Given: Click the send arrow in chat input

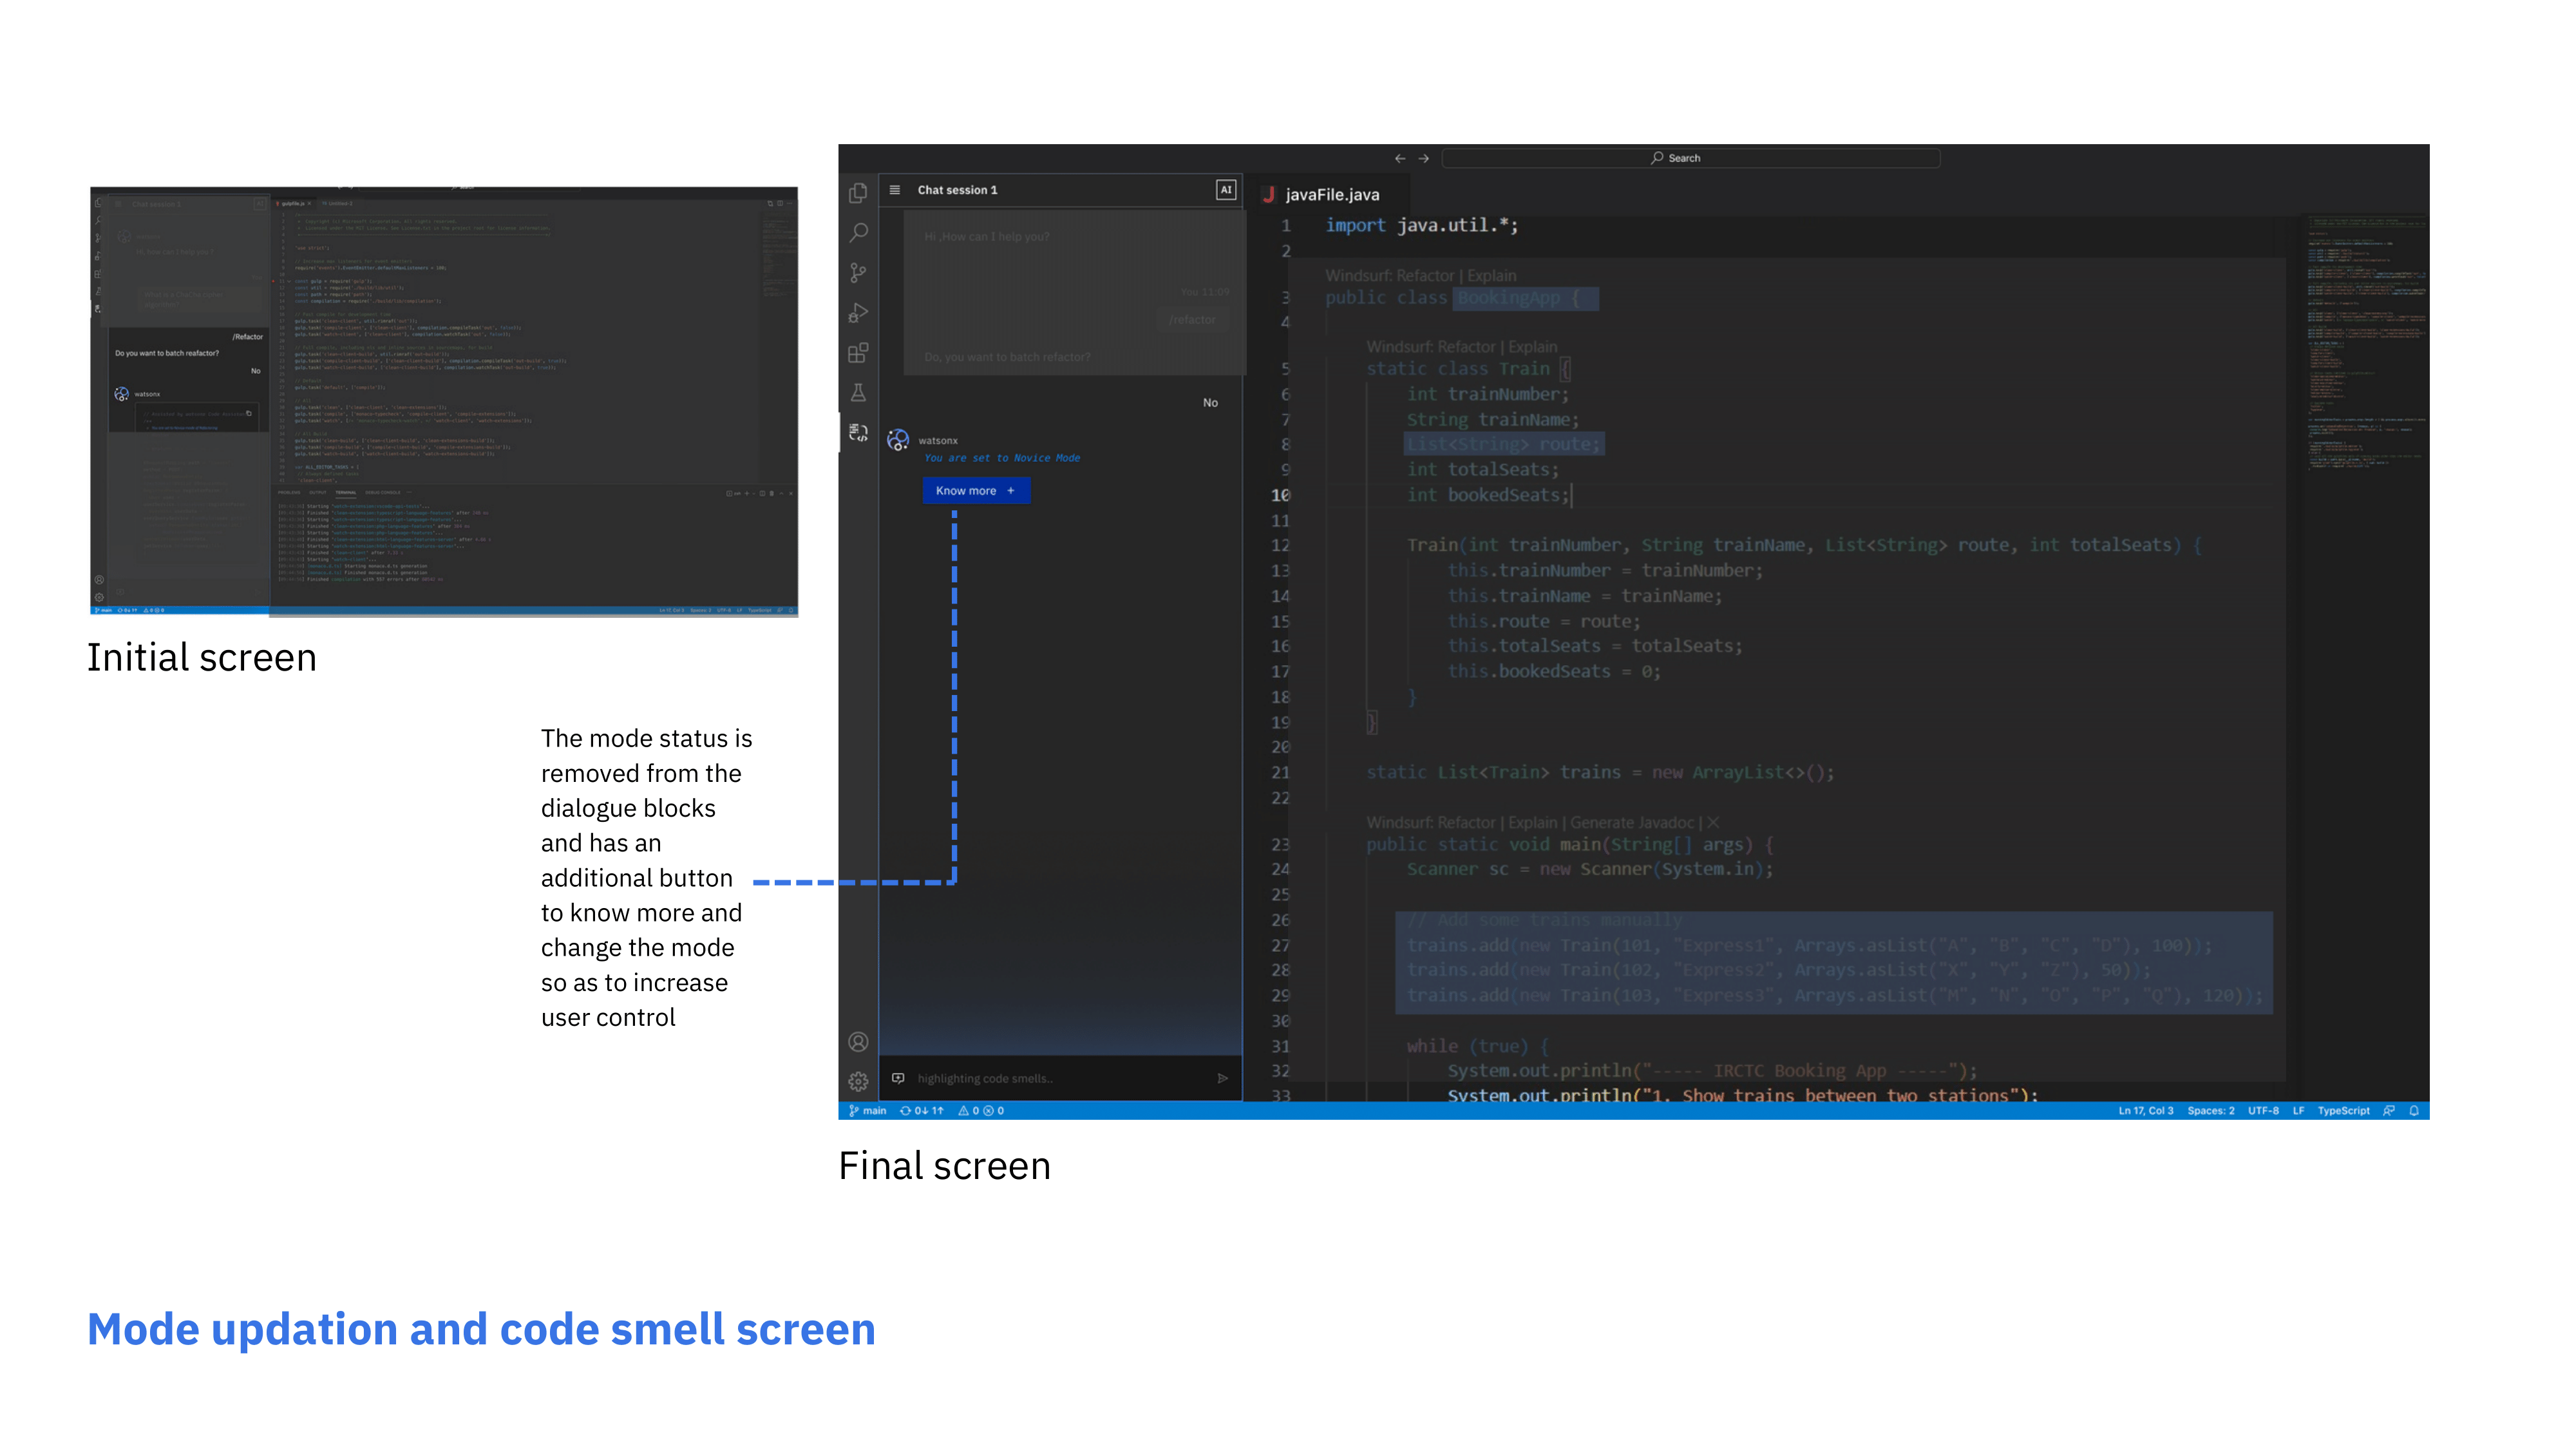Looking at the screenshot, I should [1222, 1078].
